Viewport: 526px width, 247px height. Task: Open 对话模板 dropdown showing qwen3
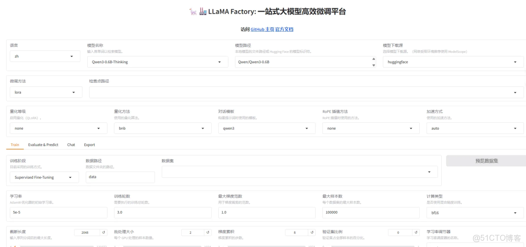(267, 128)
